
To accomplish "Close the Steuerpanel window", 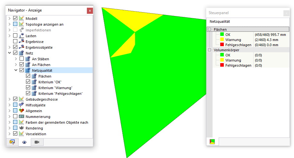I will point(286,13).
